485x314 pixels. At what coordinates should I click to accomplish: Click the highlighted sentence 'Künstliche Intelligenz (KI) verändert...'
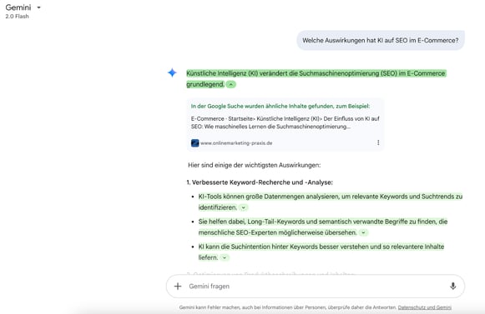(316, 79)
